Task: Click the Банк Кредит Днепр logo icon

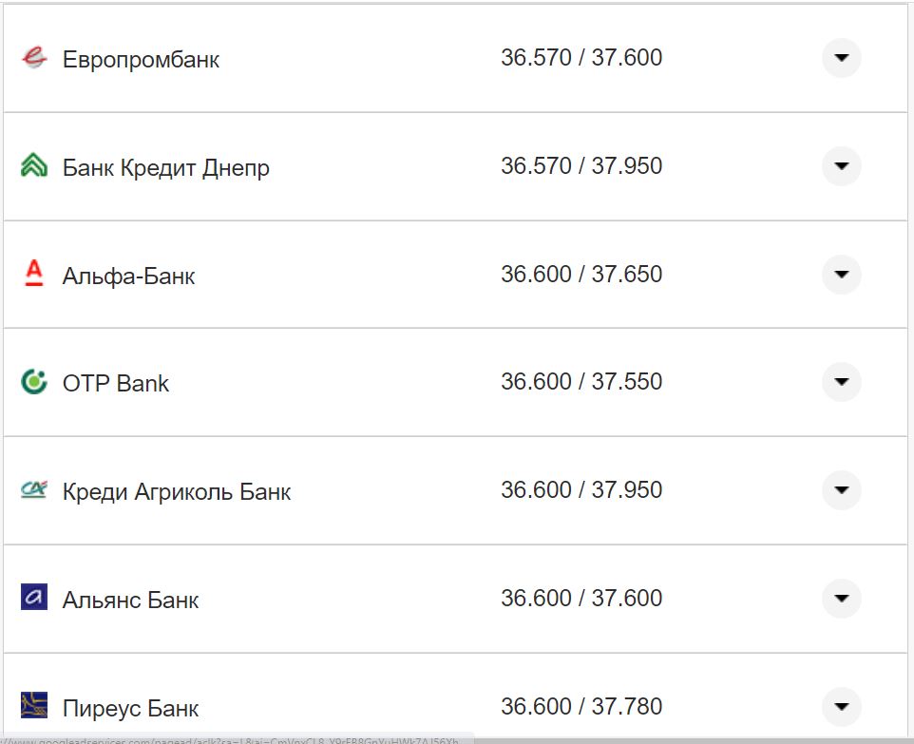Action: [x=34, y=166]
